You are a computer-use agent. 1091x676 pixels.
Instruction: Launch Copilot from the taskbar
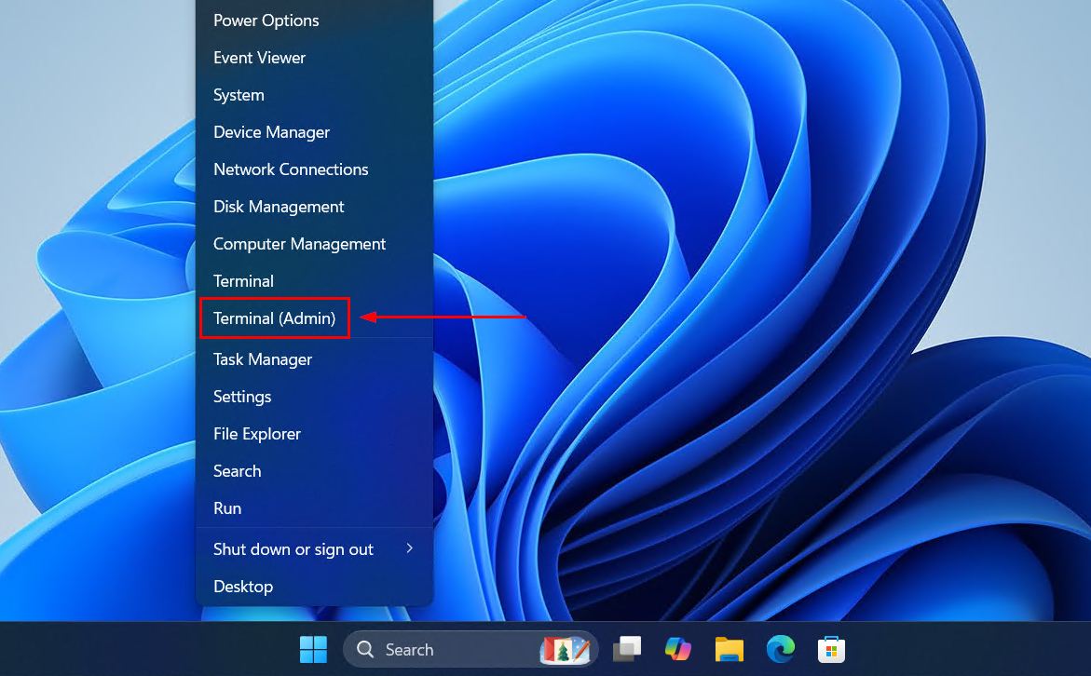pos(677,649)
